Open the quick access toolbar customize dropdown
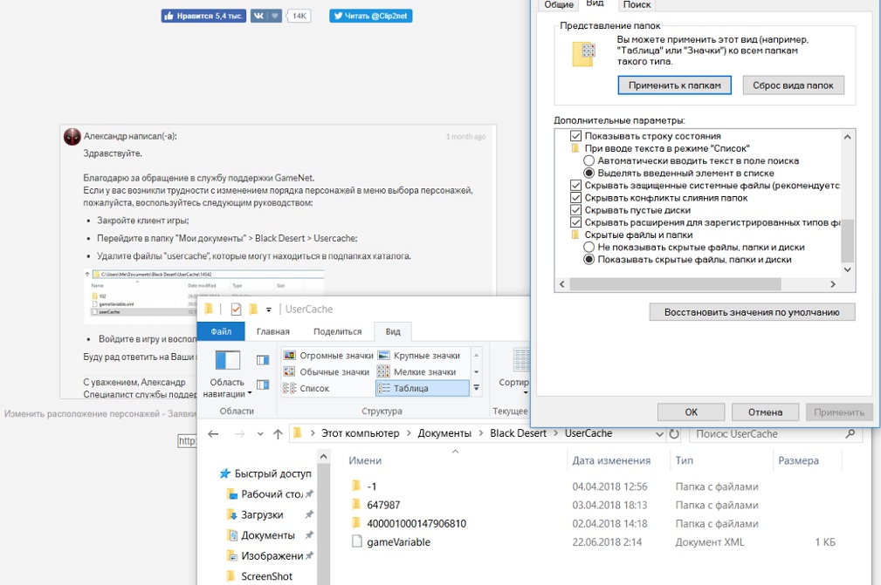The height and width of the screenshot is (585, 881). coord(269,310)
